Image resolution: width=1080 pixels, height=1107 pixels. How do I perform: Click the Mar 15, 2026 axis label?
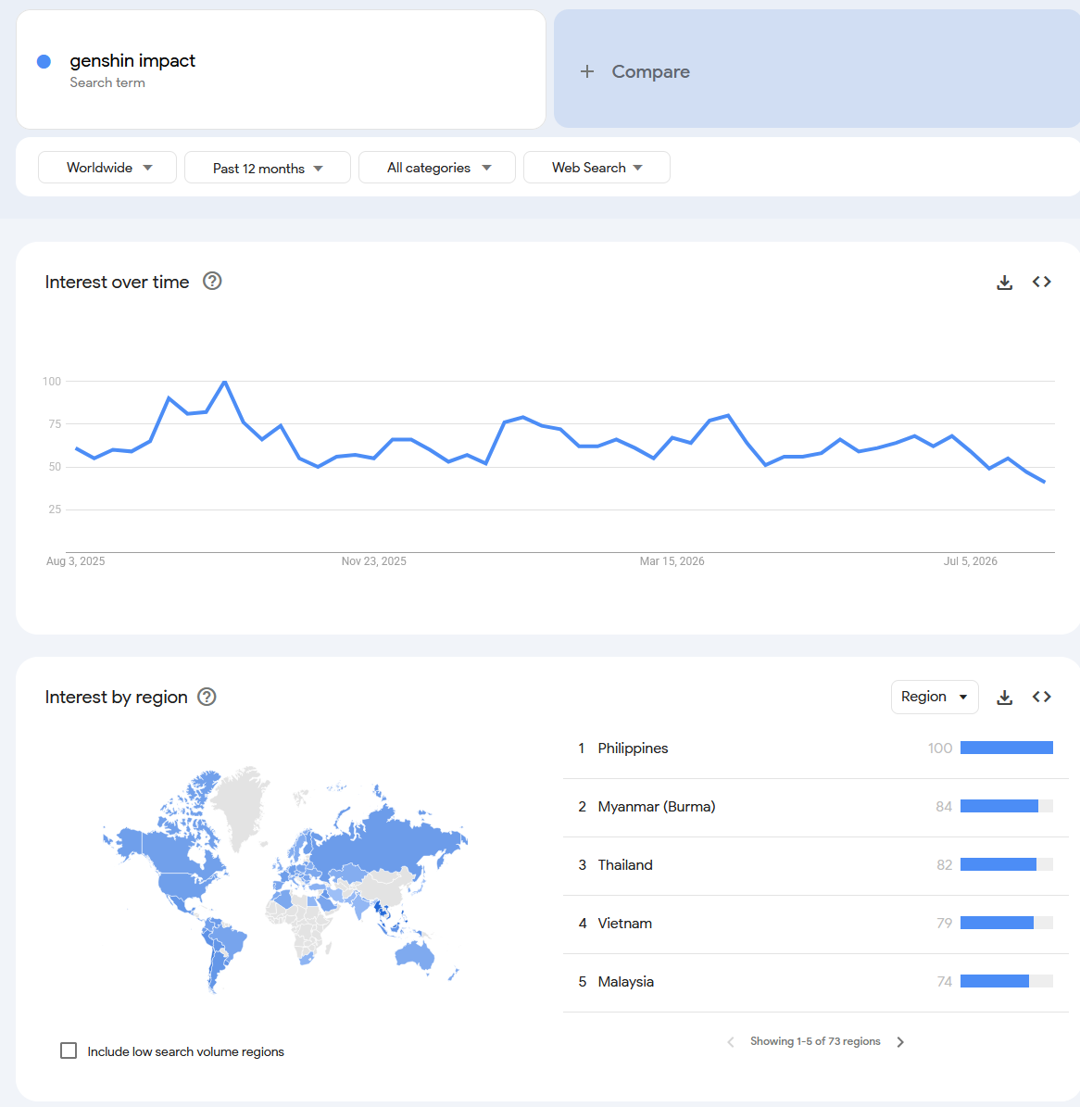tap(672, 561)
